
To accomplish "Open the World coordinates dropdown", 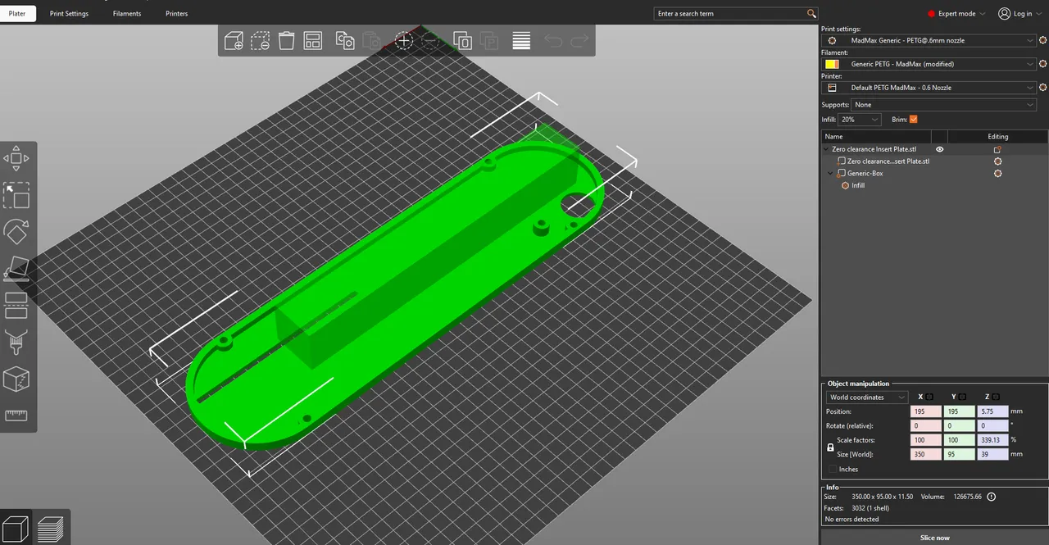I will click(x=867, y=397).
